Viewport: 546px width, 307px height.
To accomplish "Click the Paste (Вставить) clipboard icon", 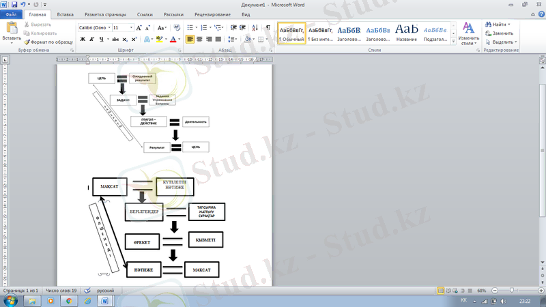I will (x=12, y=29).
